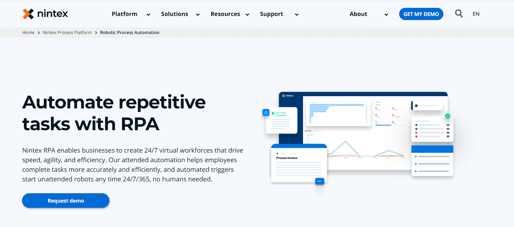Click the Request demo button
The image size is (514, 227).
tap(66, 201)
